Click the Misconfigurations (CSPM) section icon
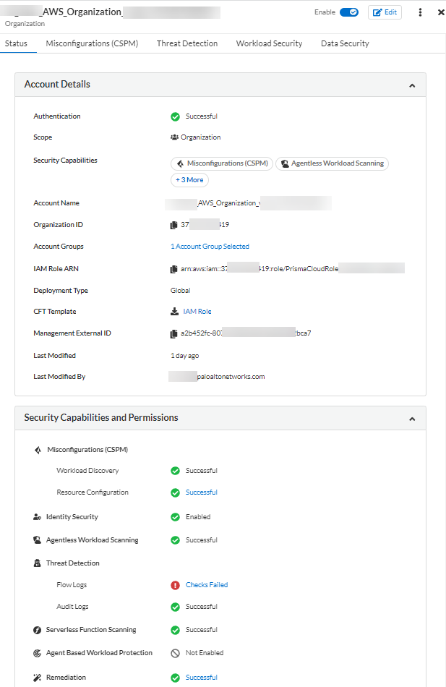446x687 pixels. pyautogui.click(x=38, y=450)
